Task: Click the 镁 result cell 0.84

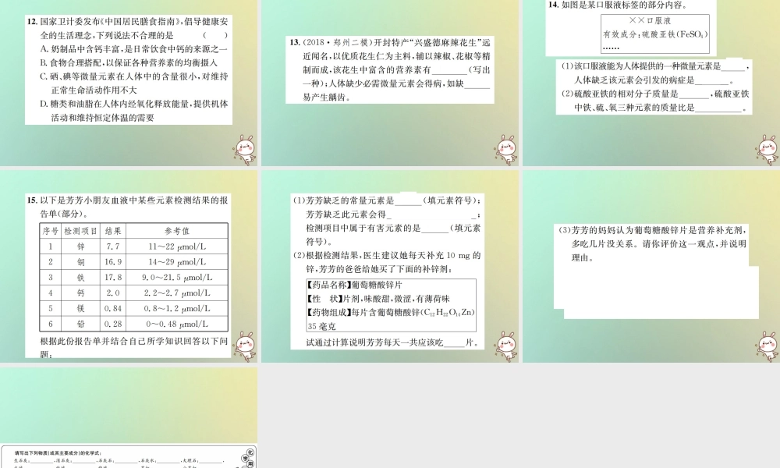Action: (113, 308)
